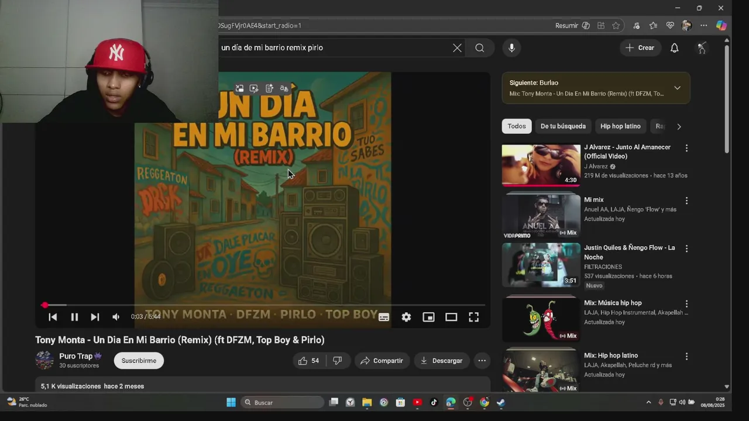
Task: Open Justin Quiles & Ñengo Flow thumbnail
Action: 541,265
